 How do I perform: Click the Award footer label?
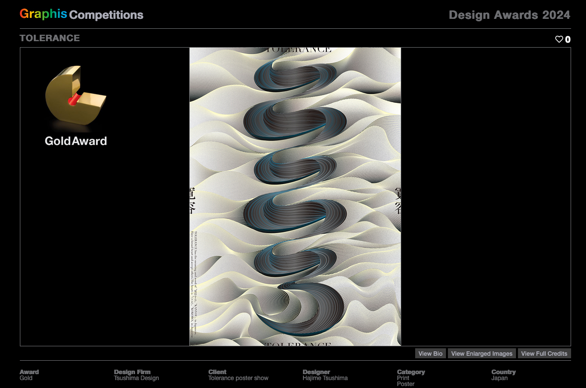click(29, 371)
